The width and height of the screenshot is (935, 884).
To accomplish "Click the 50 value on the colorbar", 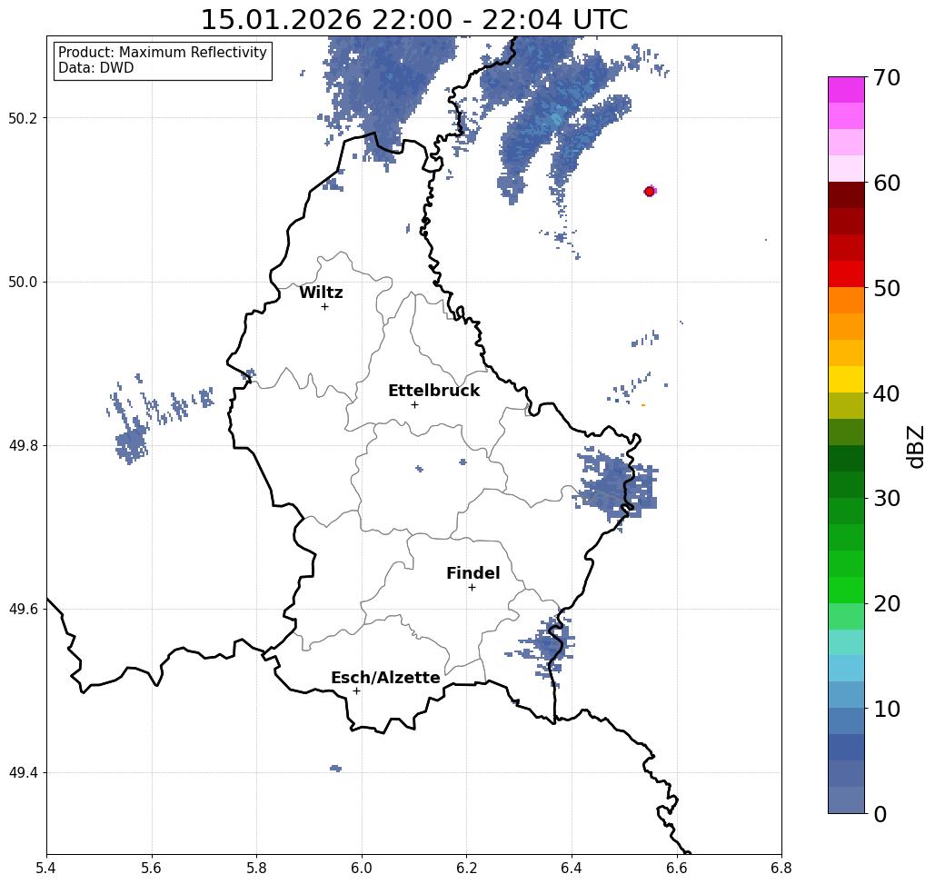I will pos(887,289).
